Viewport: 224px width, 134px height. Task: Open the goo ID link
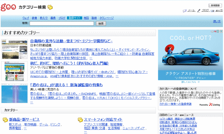[x=219, y=10]
